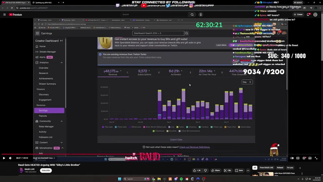Show more chips with the right arrow

point(300,168)
